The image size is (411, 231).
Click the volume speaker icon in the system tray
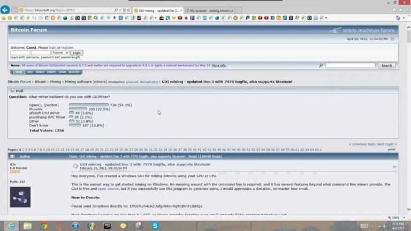coord(385,226)
